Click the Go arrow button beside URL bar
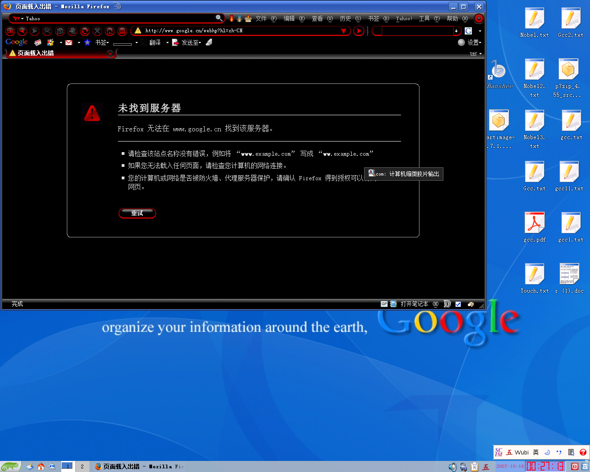 tap(359, 31)
